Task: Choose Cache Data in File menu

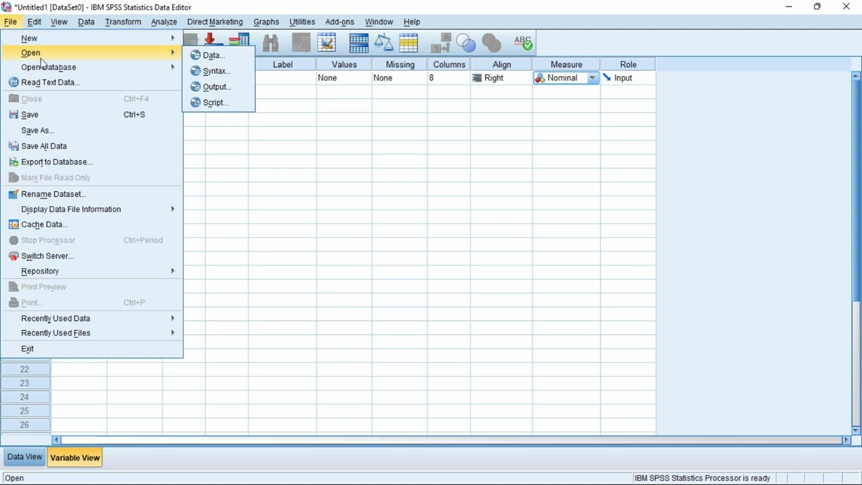Action: 92,224
